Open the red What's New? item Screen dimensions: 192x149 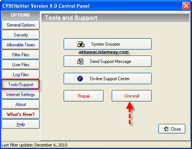(x=21, y=114)
